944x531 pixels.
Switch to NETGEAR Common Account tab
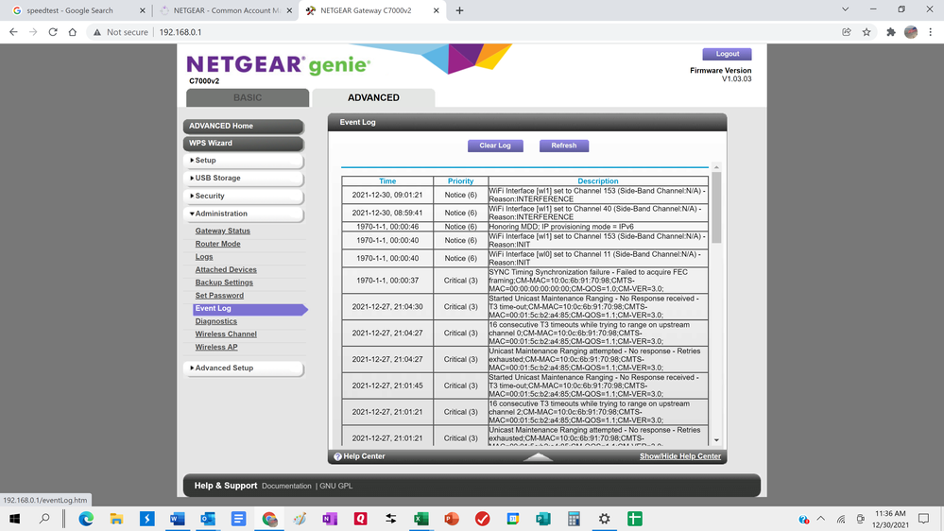coord(226,10)
